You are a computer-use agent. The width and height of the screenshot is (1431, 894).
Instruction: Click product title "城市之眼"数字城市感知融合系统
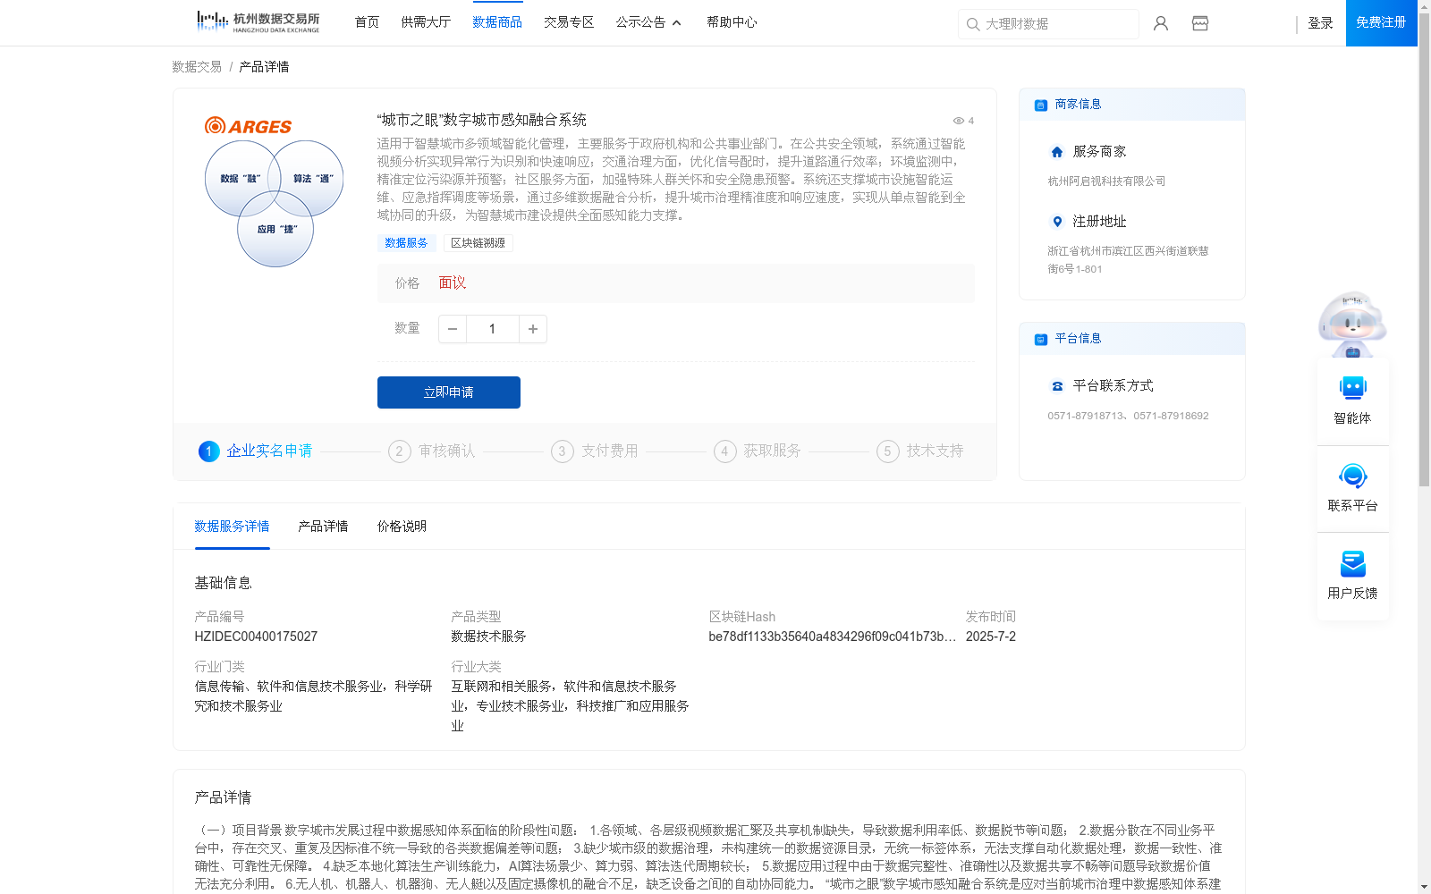pos(482,120)
